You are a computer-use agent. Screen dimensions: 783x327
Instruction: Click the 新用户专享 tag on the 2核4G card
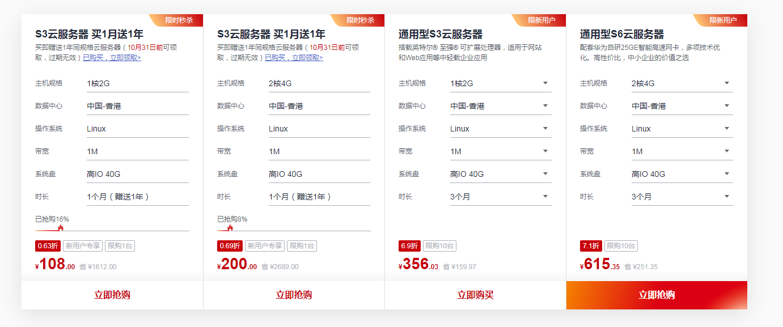(x=265, y=246)
